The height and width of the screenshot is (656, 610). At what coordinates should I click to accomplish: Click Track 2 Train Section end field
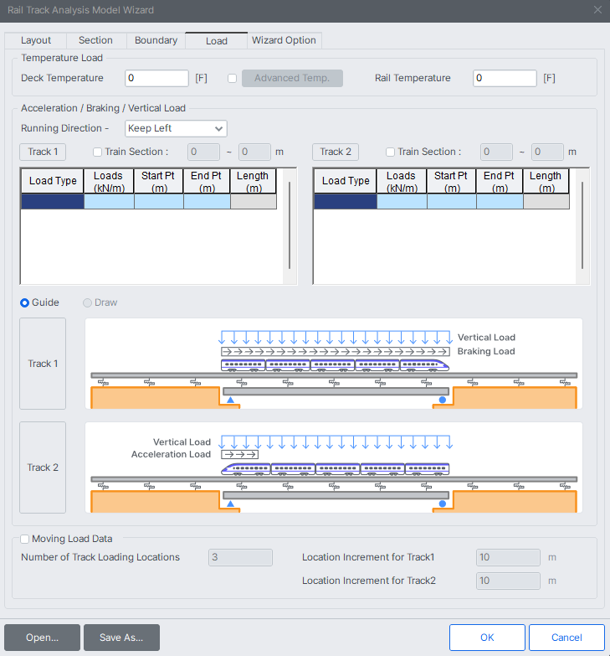click(547, 152)
